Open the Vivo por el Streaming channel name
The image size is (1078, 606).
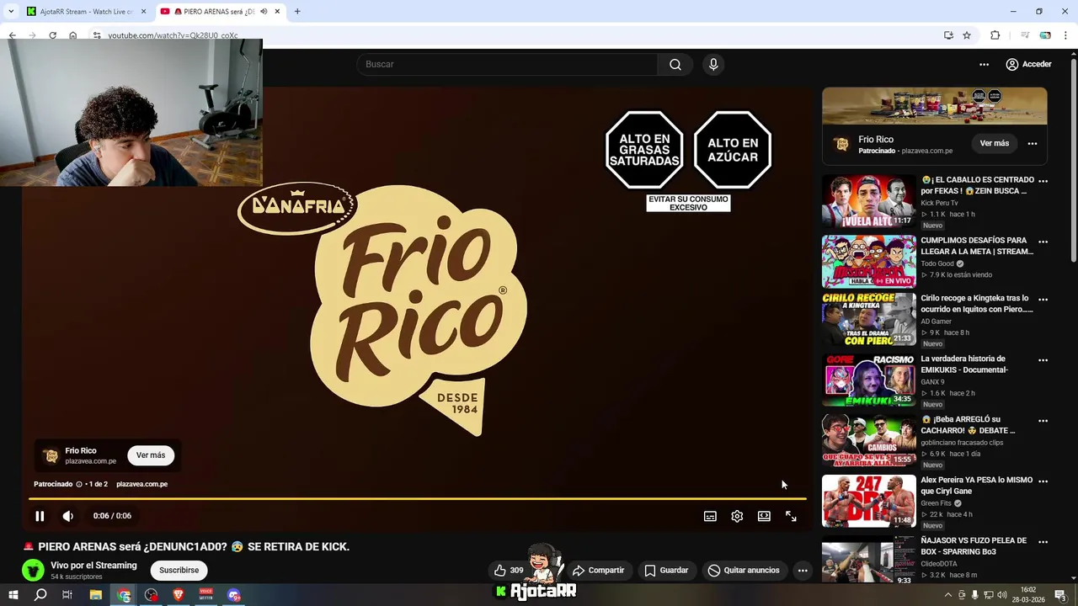coord(93,566)
